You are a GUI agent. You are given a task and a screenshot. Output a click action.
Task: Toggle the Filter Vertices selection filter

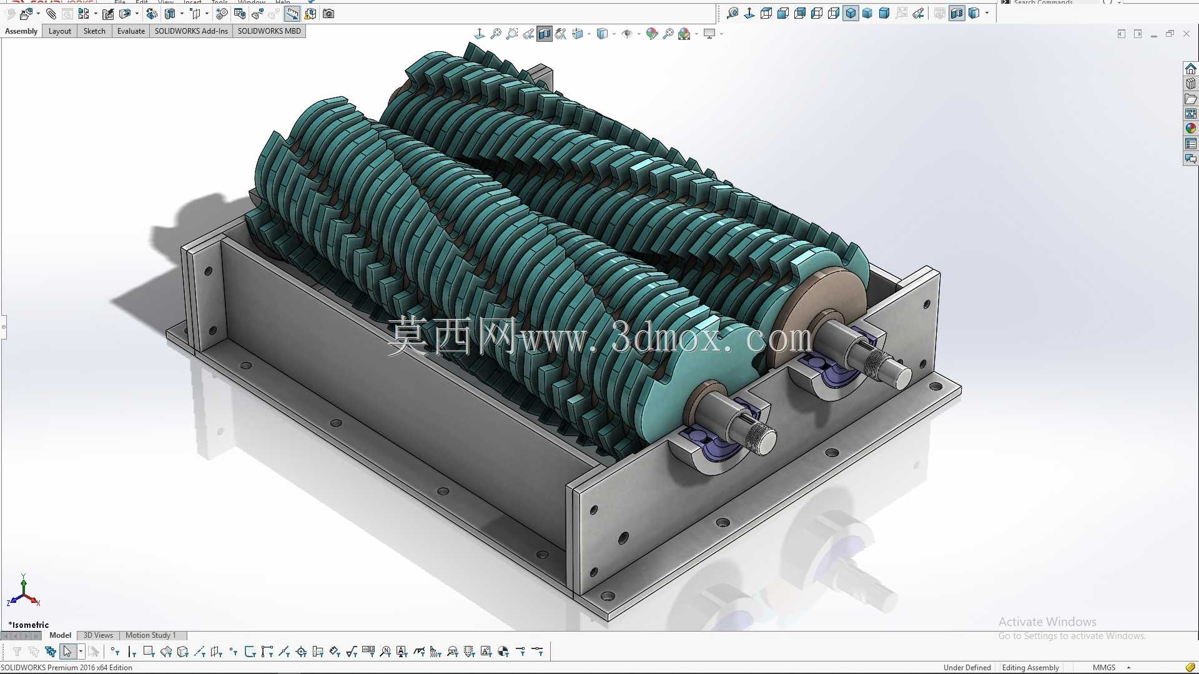[115, 652]
